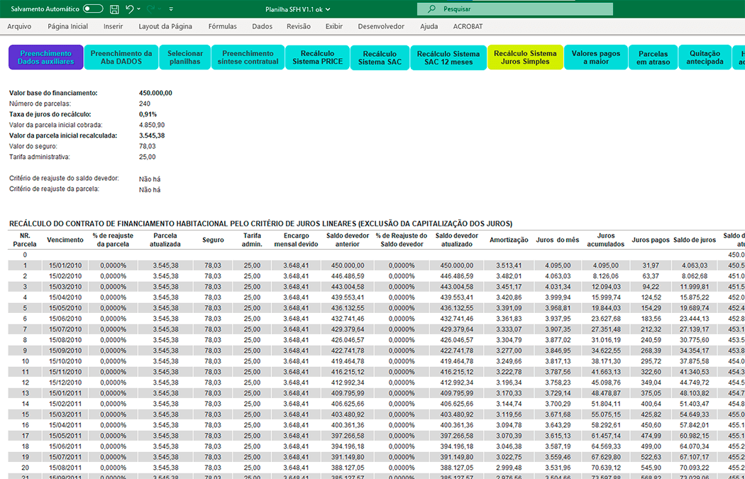Select Juros pagos cell 31,97
The width and height of the screenshot is (745, 479).
[651, 265]
